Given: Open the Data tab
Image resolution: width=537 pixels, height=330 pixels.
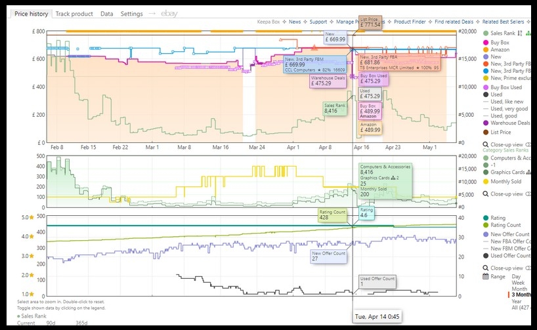Looking at the screenshot, I should point(106,14).
